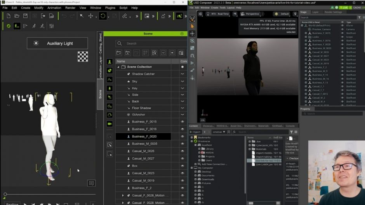The width and height of the screenshot is (365, 205).
Task: Open the Perspective camera dropdown
Action: (250, 14)
